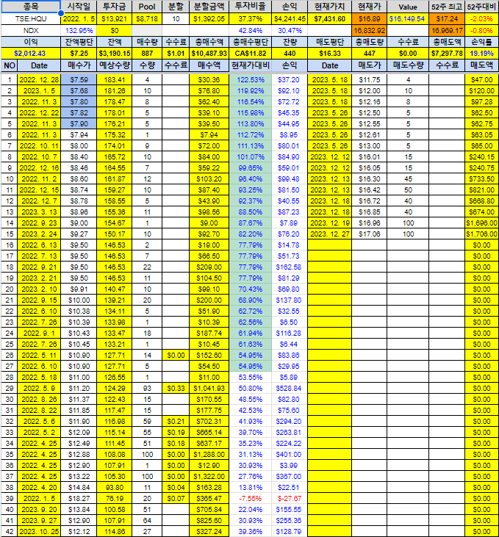Select the NO column header
The image size is (499, 537).
(10, 65)
